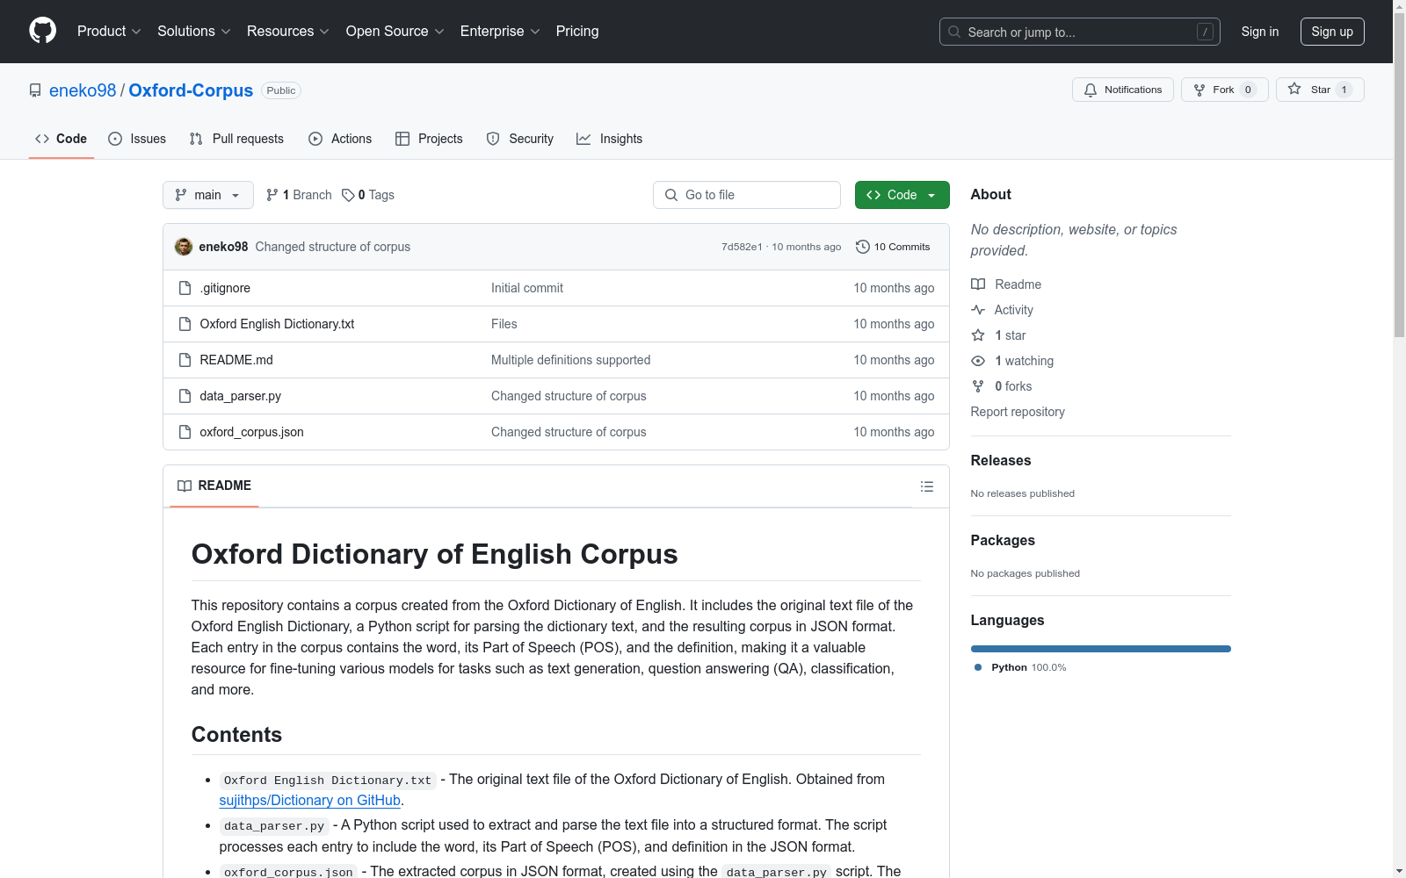Switch to the Actions tab
This screenshot has width=1406, height=878.
[x=340, y=139]
